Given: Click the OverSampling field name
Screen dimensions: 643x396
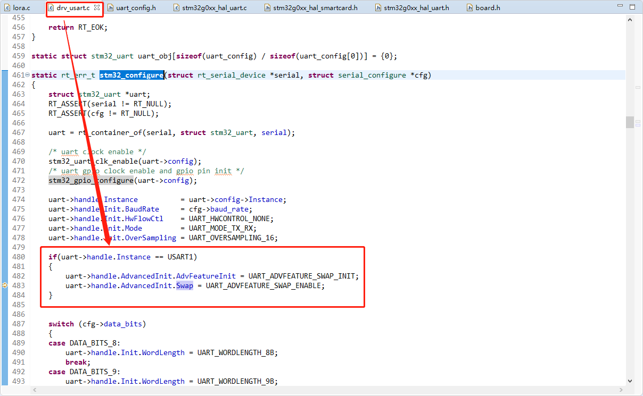Looking at the screenshot, I should click(x=151, y=238).
